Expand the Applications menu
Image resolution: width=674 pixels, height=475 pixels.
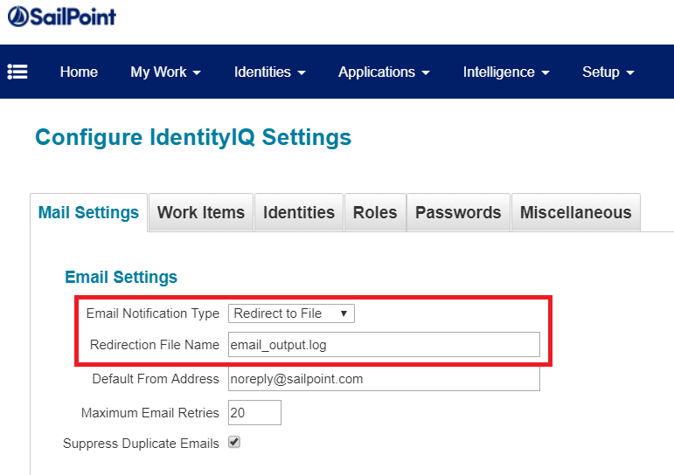[384, 72]
